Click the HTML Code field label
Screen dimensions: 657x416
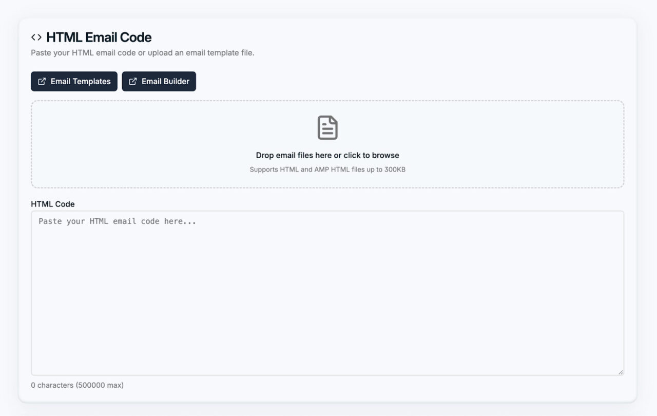(x=53, y=204)
